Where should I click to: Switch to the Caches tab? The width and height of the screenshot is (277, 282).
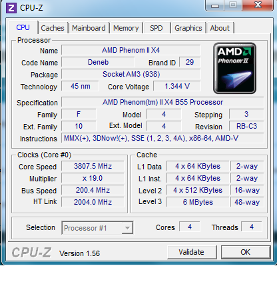(53, 28)
